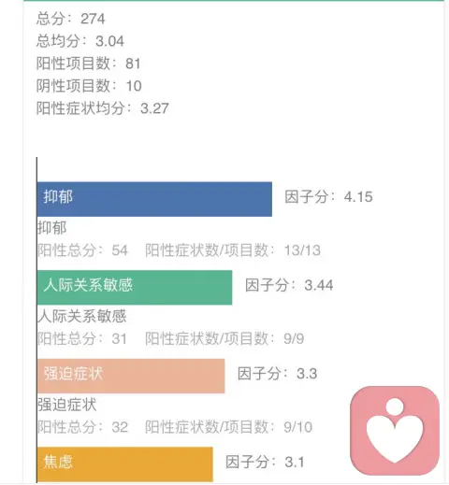Click the 阴性项目数 10 line
449x485 pixels.
(x=89, y=86)
